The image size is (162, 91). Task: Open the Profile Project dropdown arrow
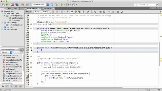pos(76,5)
